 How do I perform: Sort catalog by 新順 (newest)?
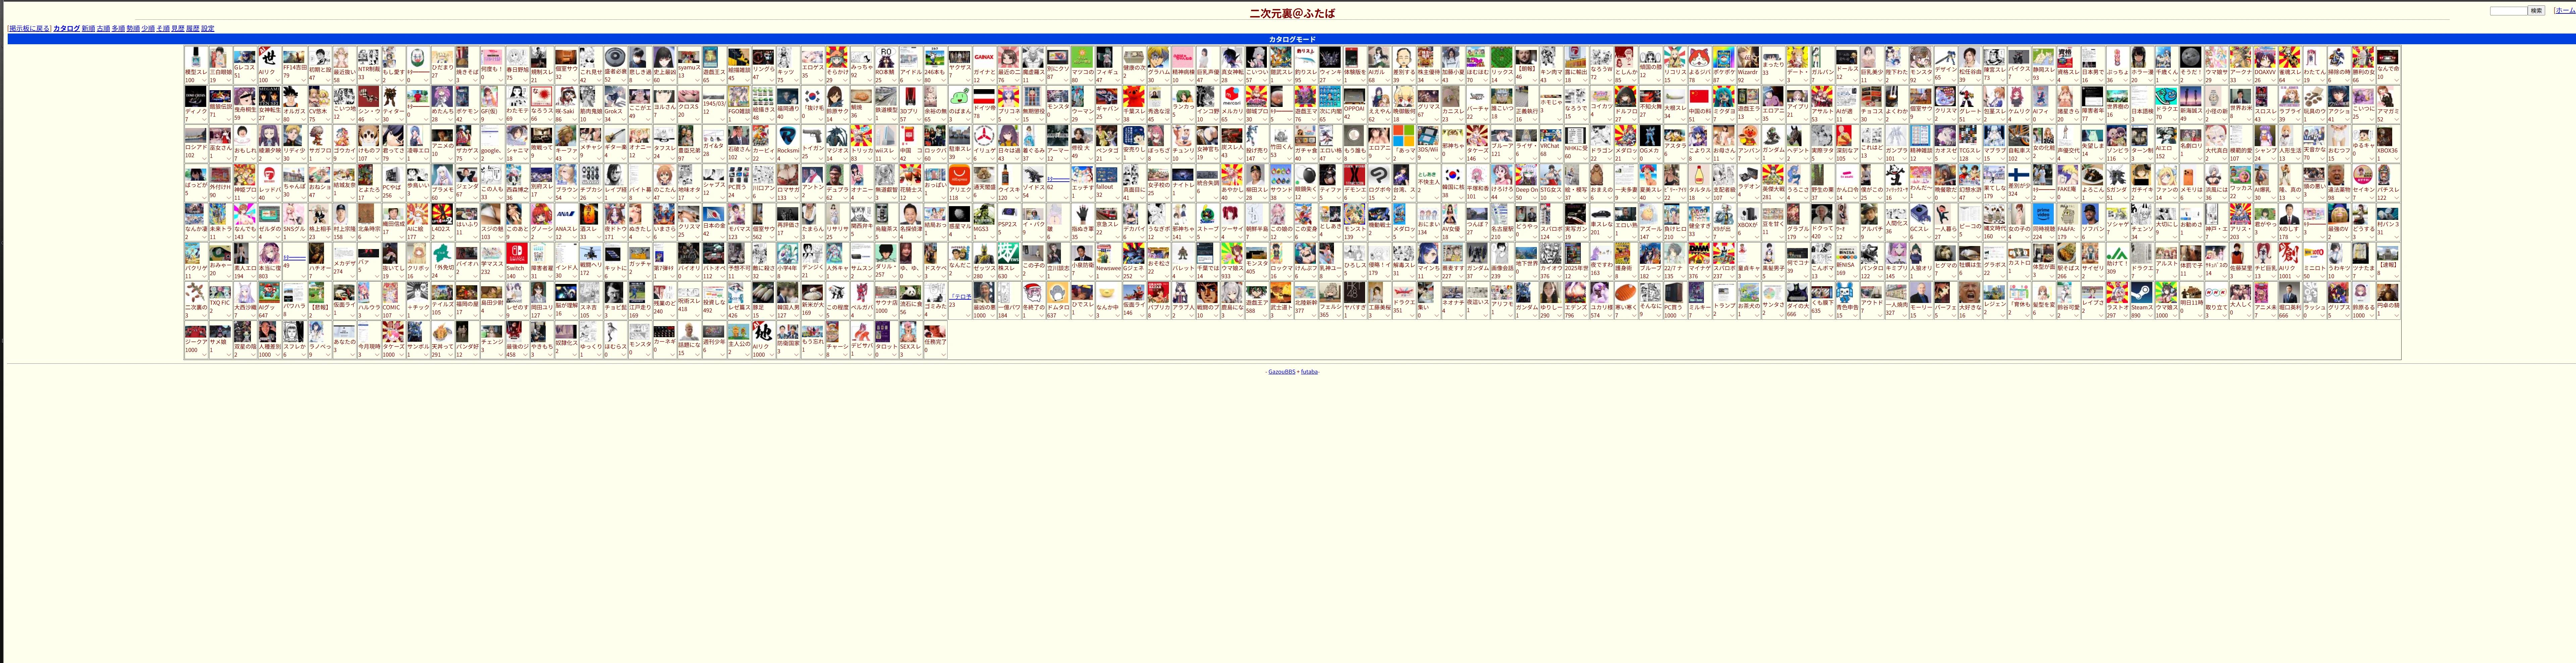coord(88,29)
